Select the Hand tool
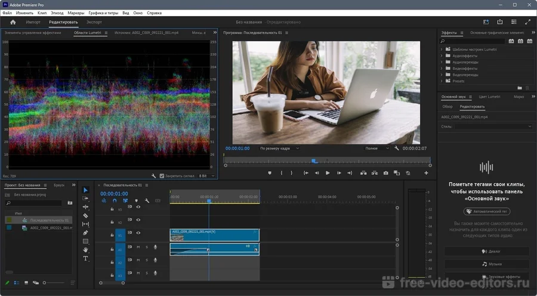This screenshot has height=296, width=537. pos(85,249)
